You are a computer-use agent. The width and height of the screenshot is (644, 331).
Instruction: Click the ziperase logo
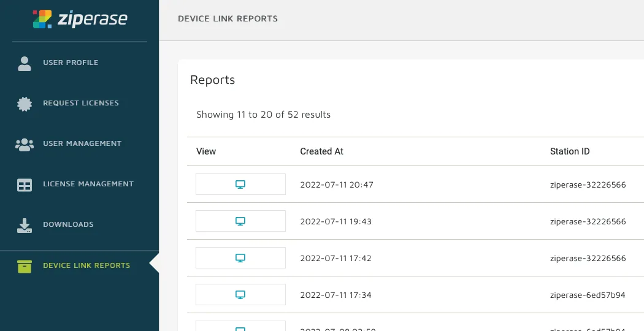[x=80, y=19]
